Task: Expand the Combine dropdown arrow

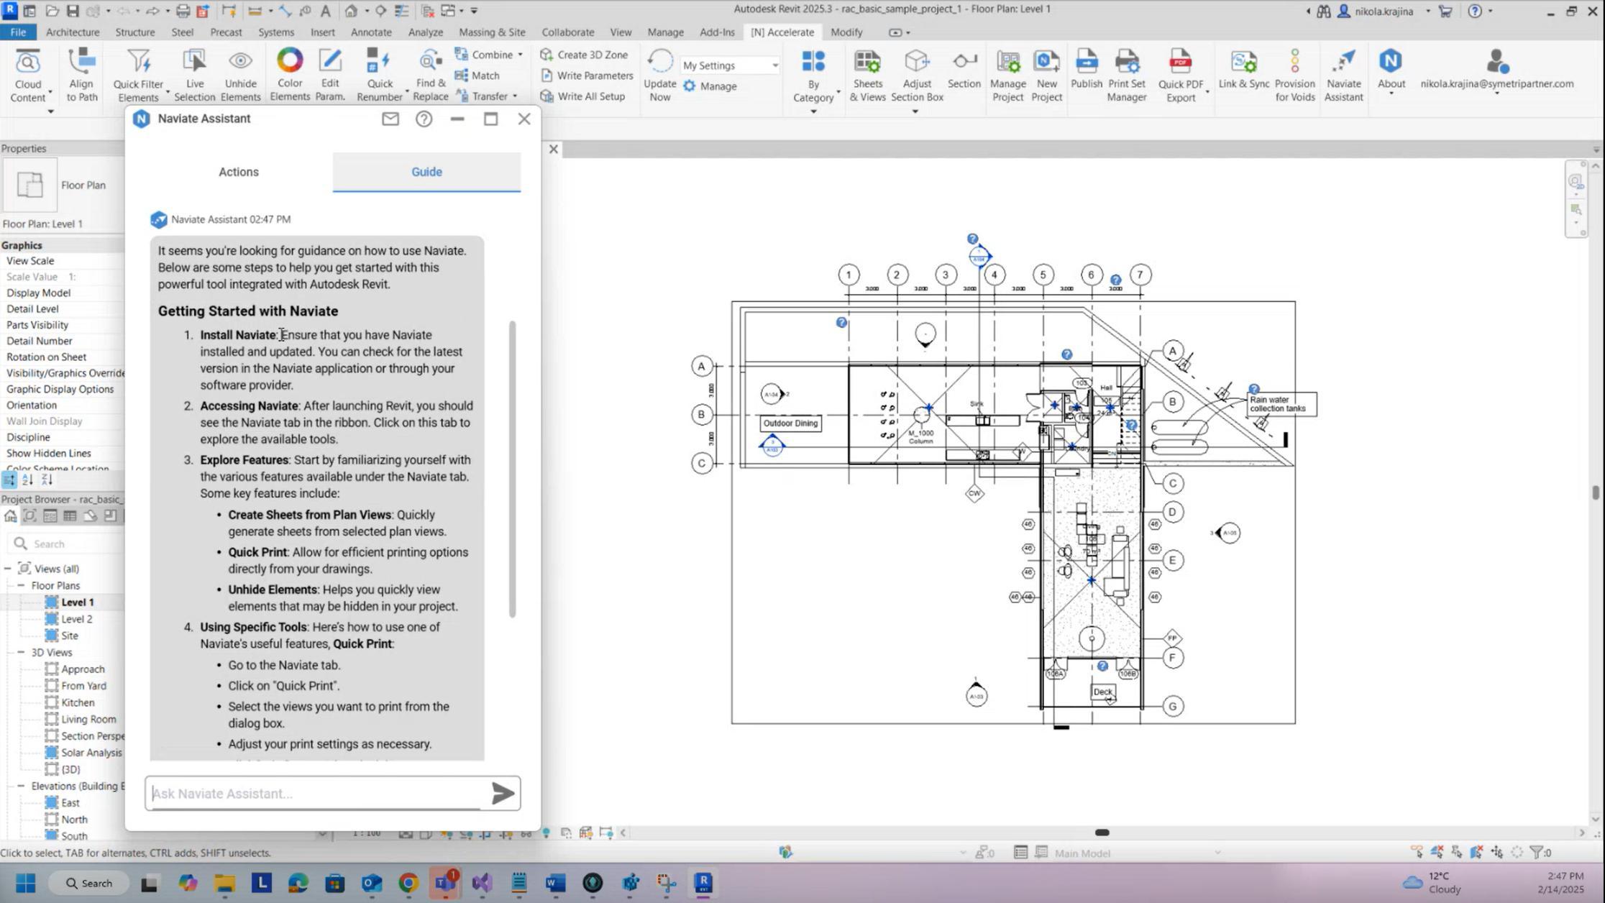Action: click(x=520, y=55)
